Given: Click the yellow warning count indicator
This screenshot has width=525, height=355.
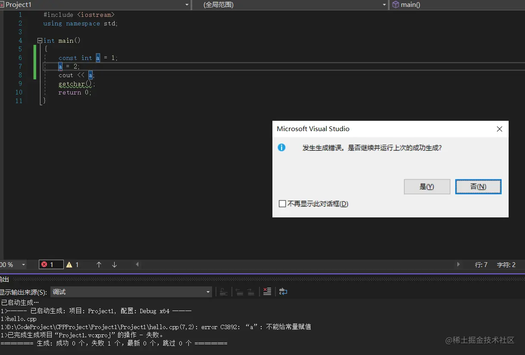Looking at the screenshot, I should (x=72, y=264).
